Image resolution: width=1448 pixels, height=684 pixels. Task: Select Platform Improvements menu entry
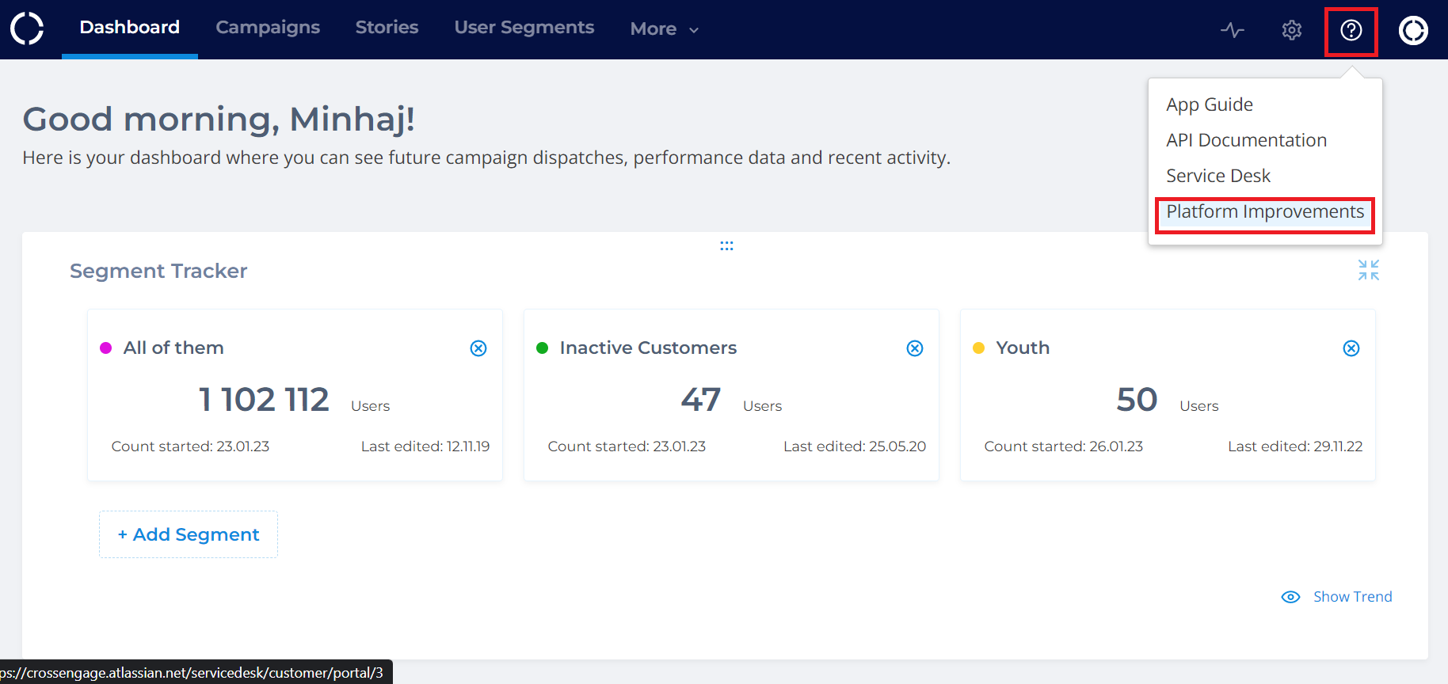pos(1265,211)
